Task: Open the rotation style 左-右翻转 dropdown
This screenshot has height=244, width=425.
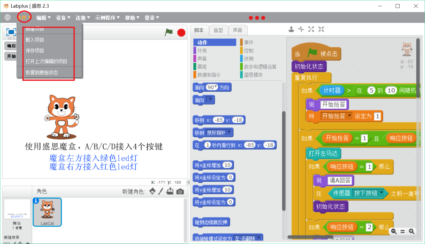Action: (259, 238)
